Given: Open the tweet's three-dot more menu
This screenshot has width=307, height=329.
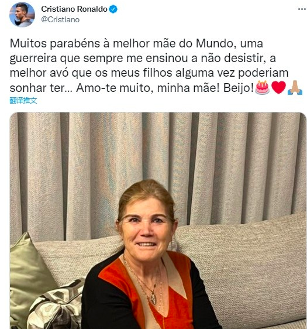Looking at the screenshot, I should 302,9.
